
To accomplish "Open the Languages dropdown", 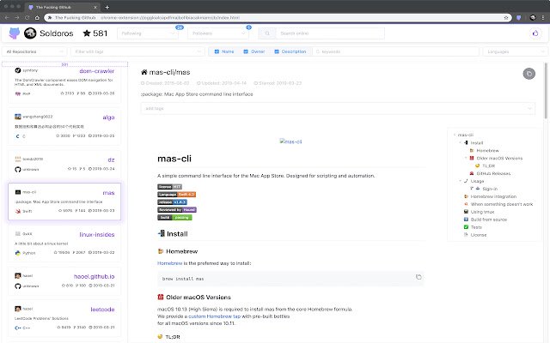I will 515,51.
